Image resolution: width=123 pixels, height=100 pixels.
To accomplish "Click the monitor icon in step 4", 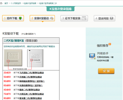I will pos(111,18).
